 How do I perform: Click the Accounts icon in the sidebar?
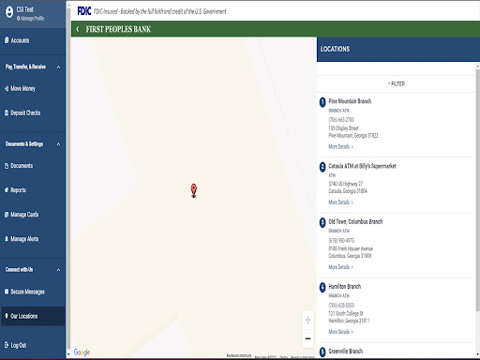click(7, 40)
